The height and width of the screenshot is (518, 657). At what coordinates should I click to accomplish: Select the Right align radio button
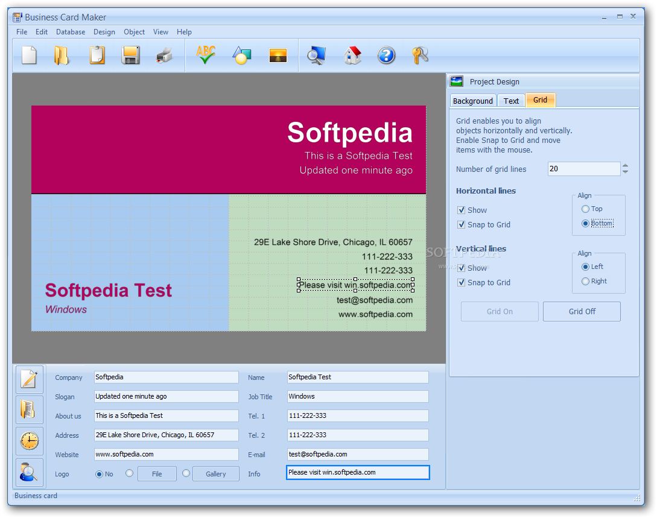click(585, 281)
